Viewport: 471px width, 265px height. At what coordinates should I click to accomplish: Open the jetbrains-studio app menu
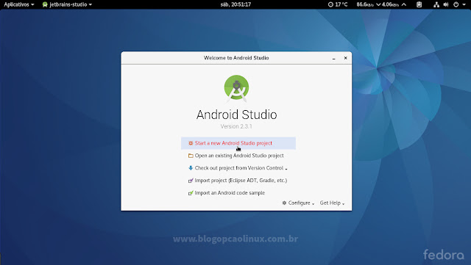[67, 4]
